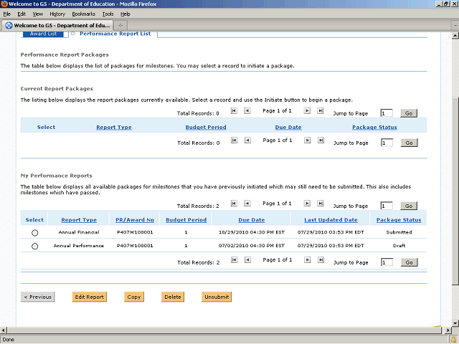Click last-page arrow in Current Report Packages bottom pager
Image resolution: width=459 pixels, height=344 pixels.
tap(320, 140)
